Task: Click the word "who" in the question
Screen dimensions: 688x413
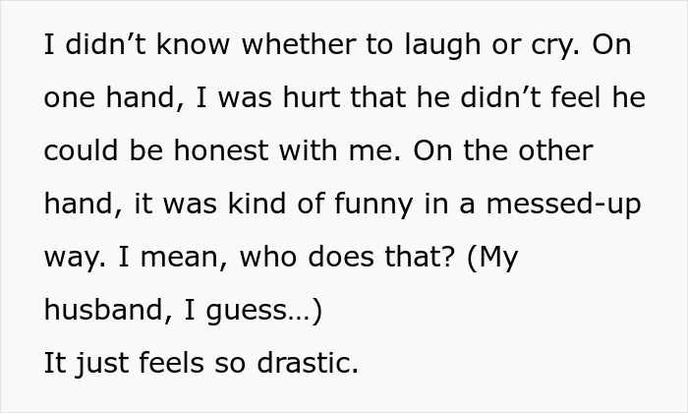Action: (x=267, y=257)
